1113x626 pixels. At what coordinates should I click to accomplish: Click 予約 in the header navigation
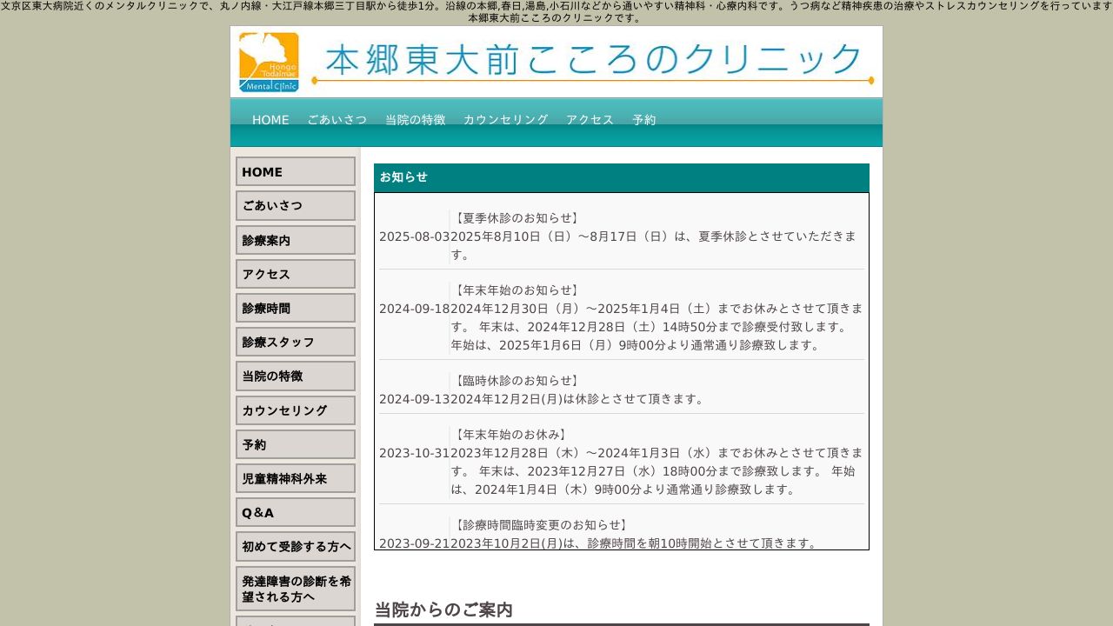pos(644,120)
